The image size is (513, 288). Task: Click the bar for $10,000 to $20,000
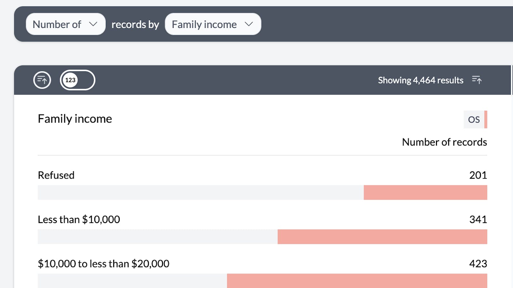357,281
